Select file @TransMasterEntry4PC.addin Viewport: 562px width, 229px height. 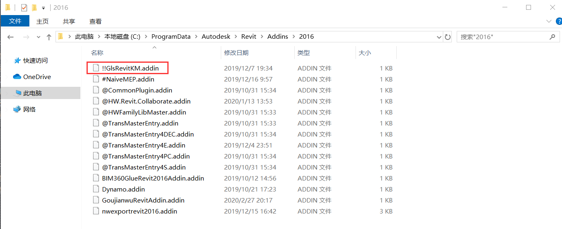pos(146,156)
